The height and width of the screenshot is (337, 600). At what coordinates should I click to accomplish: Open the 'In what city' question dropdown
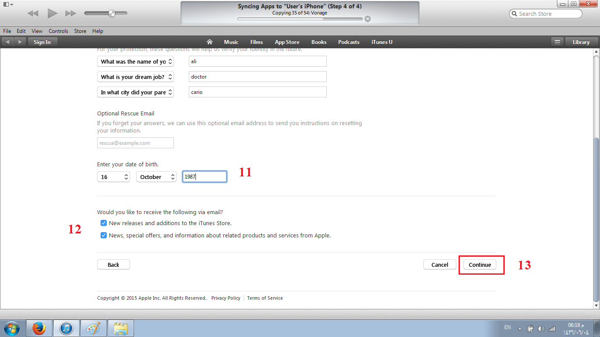(135, 92)
